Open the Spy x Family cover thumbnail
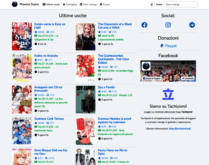Viewport: 209px width, 165px height. click(86, 99)
